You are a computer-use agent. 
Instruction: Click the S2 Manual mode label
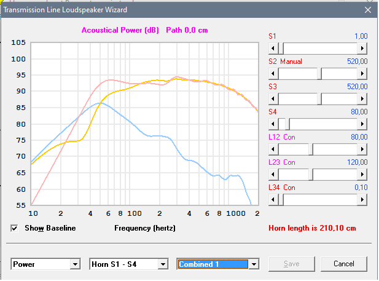coord(291,61)
